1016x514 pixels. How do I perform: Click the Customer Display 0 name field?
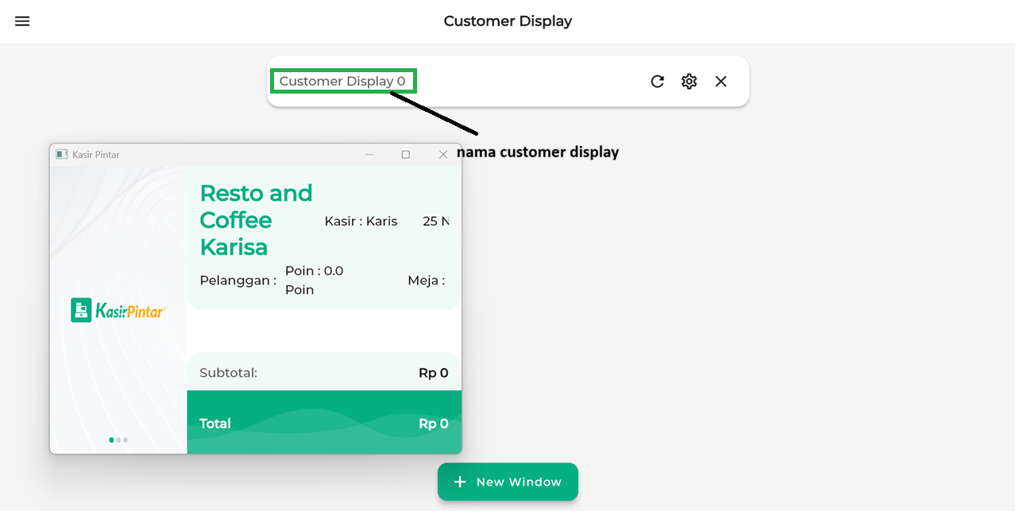[342, 81]
